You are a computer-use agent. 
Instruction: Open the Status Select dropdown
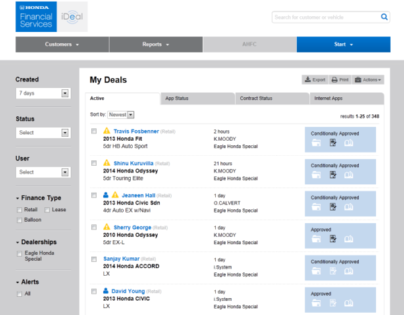(x=65, y=132)
